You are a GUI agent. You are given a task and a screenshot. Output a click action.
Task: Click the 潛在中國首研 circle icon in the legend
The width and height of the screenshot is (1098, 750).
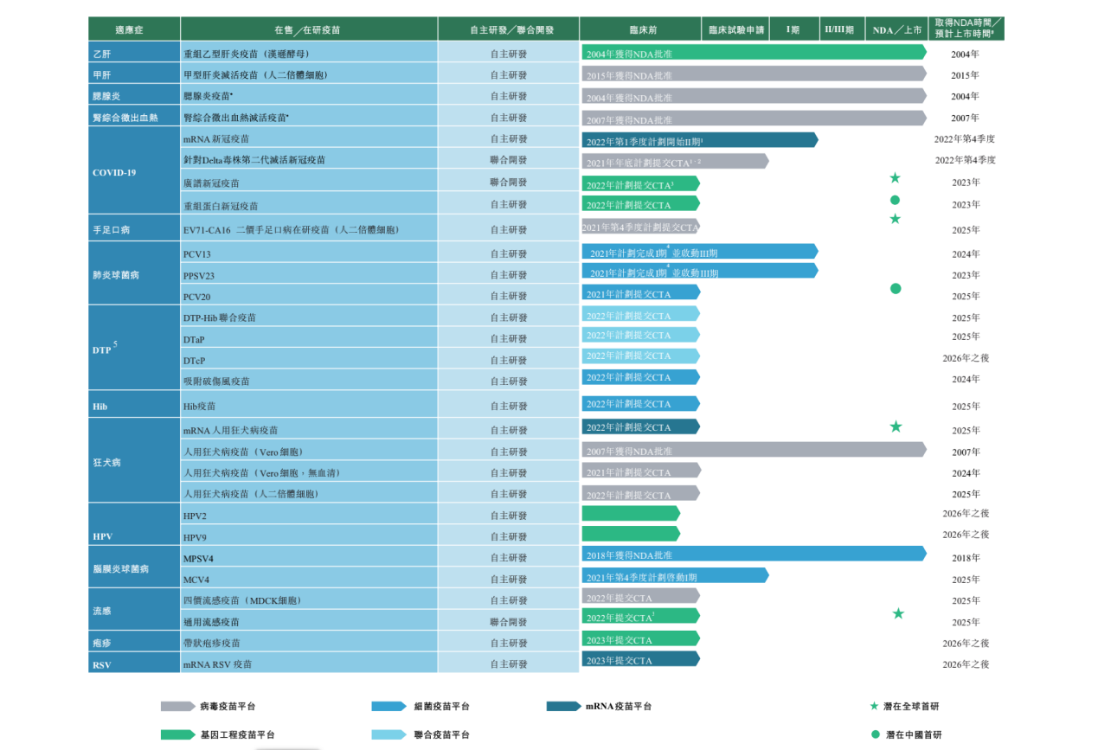click(x=875, y=734)
